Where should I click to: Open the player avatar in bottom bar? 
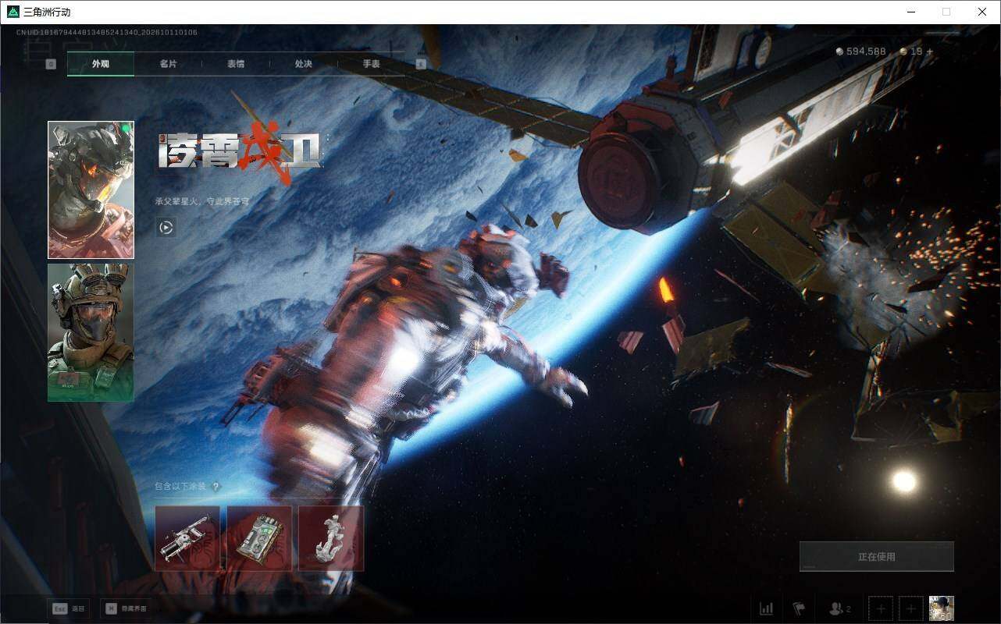(x=942, y=608)
